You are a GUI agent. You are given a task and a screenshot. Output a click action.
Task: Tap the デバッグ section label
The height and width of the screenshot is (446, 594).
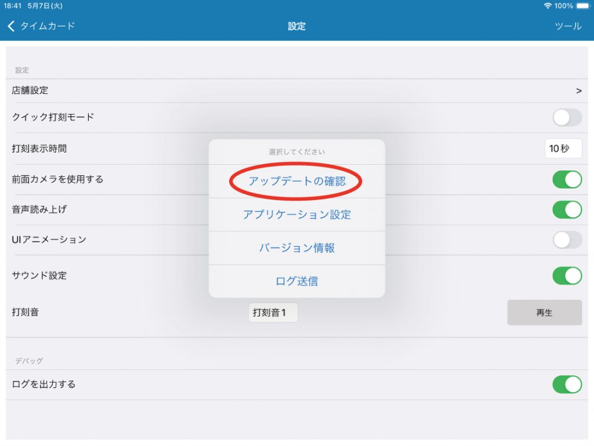(29, 361)
